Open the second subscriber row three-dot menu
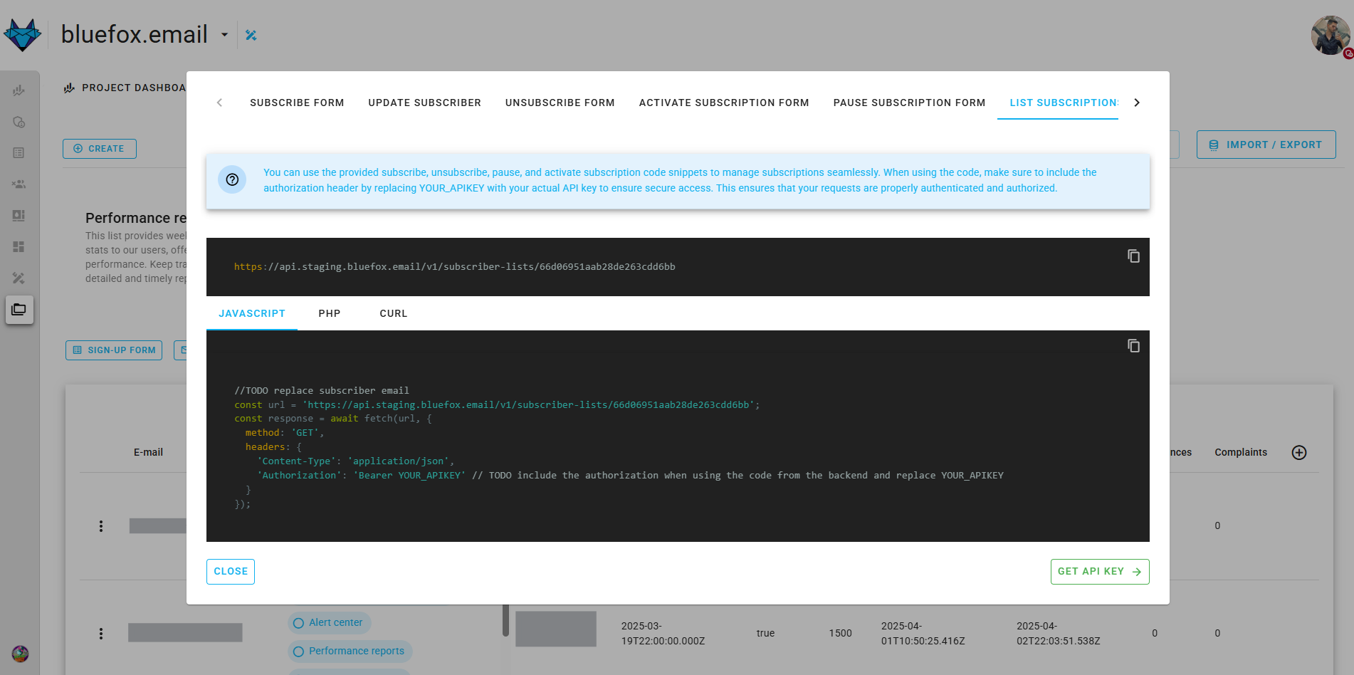Screen dimensions: 1354x675 [x=101, y=634]
